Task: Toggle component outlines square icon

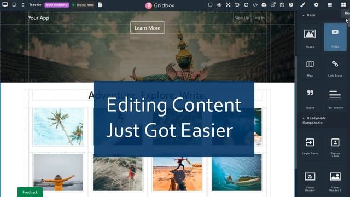Action: (x=210, y=5)
